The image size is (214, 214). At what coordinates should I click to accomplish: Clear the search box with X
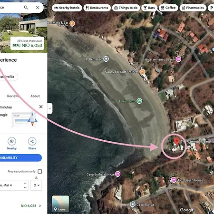[x=38, y=8]
